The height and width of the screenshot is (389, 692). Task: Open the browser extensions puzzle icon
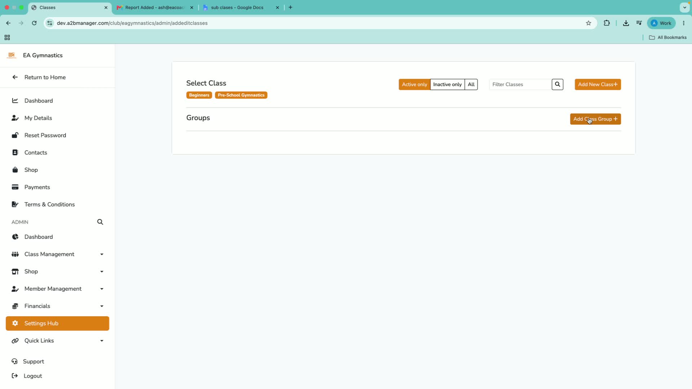607,23
